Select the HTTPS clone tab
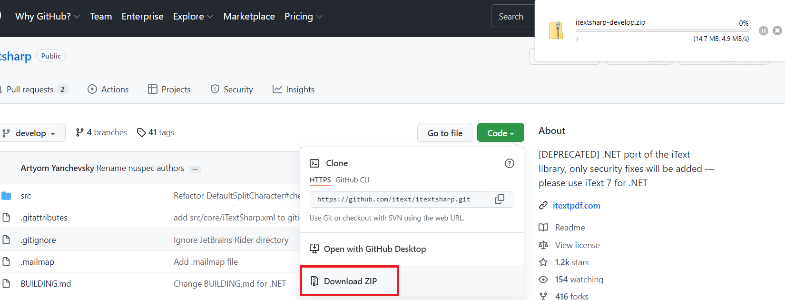This screenshot has height=300, width=785. point(320,180)
